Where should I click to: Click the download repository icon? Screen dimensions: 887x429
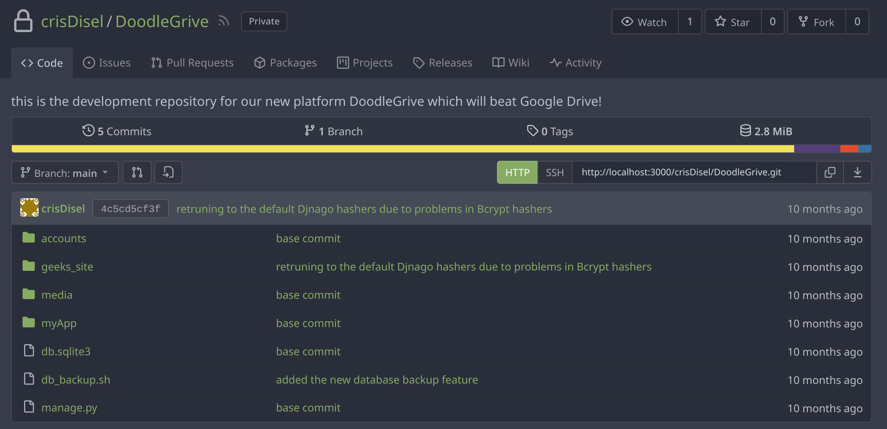[858, 172]
